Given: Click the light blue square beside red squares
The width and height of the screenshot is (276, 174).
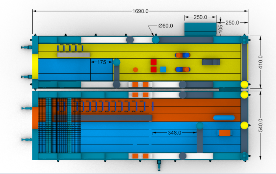Looking at the screenshot, I should click(x=163, y=70).
